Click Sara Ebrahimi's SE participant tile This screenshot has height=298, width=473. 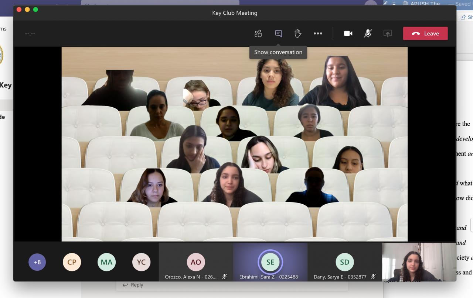pos(270,262)
